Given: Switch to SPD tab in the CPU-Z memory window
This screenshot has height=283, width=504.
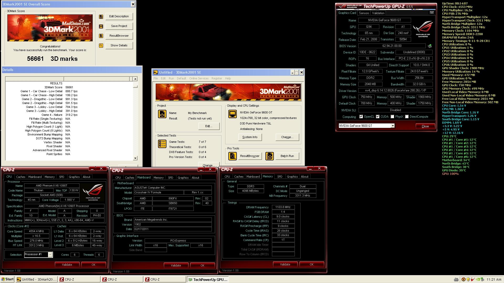Looking at the screenshot, I should [x=280, y=177].
